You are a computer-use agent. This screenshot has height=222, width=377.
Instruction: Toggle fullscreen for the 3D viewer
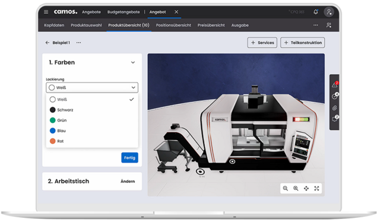[x=316, y=188]
